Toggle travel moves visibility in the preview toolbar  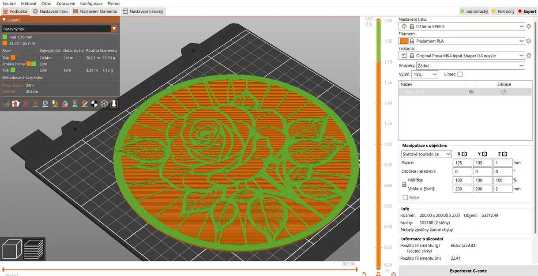(x=6, y=103)
